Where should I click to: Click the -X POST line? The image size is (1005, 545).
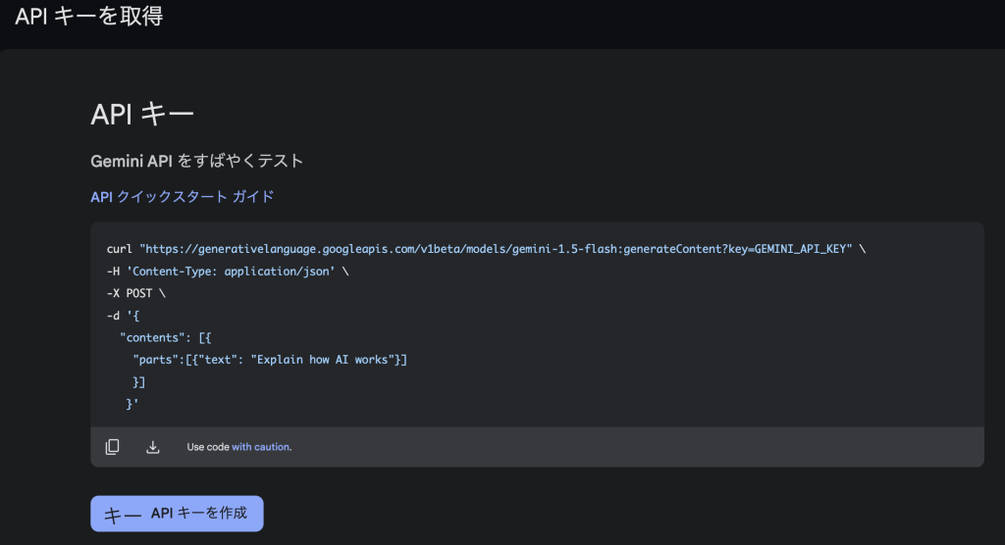coord(133,293)
